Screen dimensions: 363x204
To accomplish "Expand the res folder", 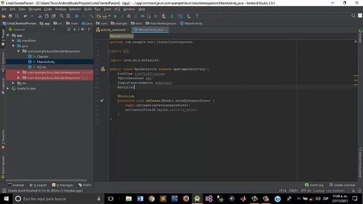I will 13,83.
